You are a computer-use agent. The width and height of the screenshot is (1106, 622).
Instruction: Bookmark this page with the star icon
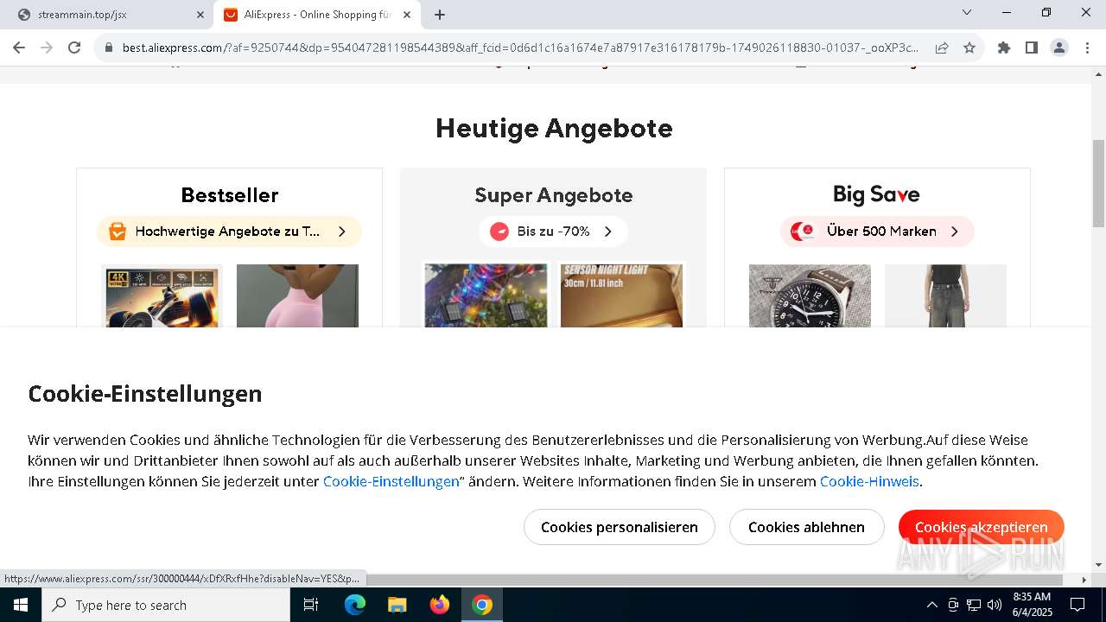pos(969,48)
